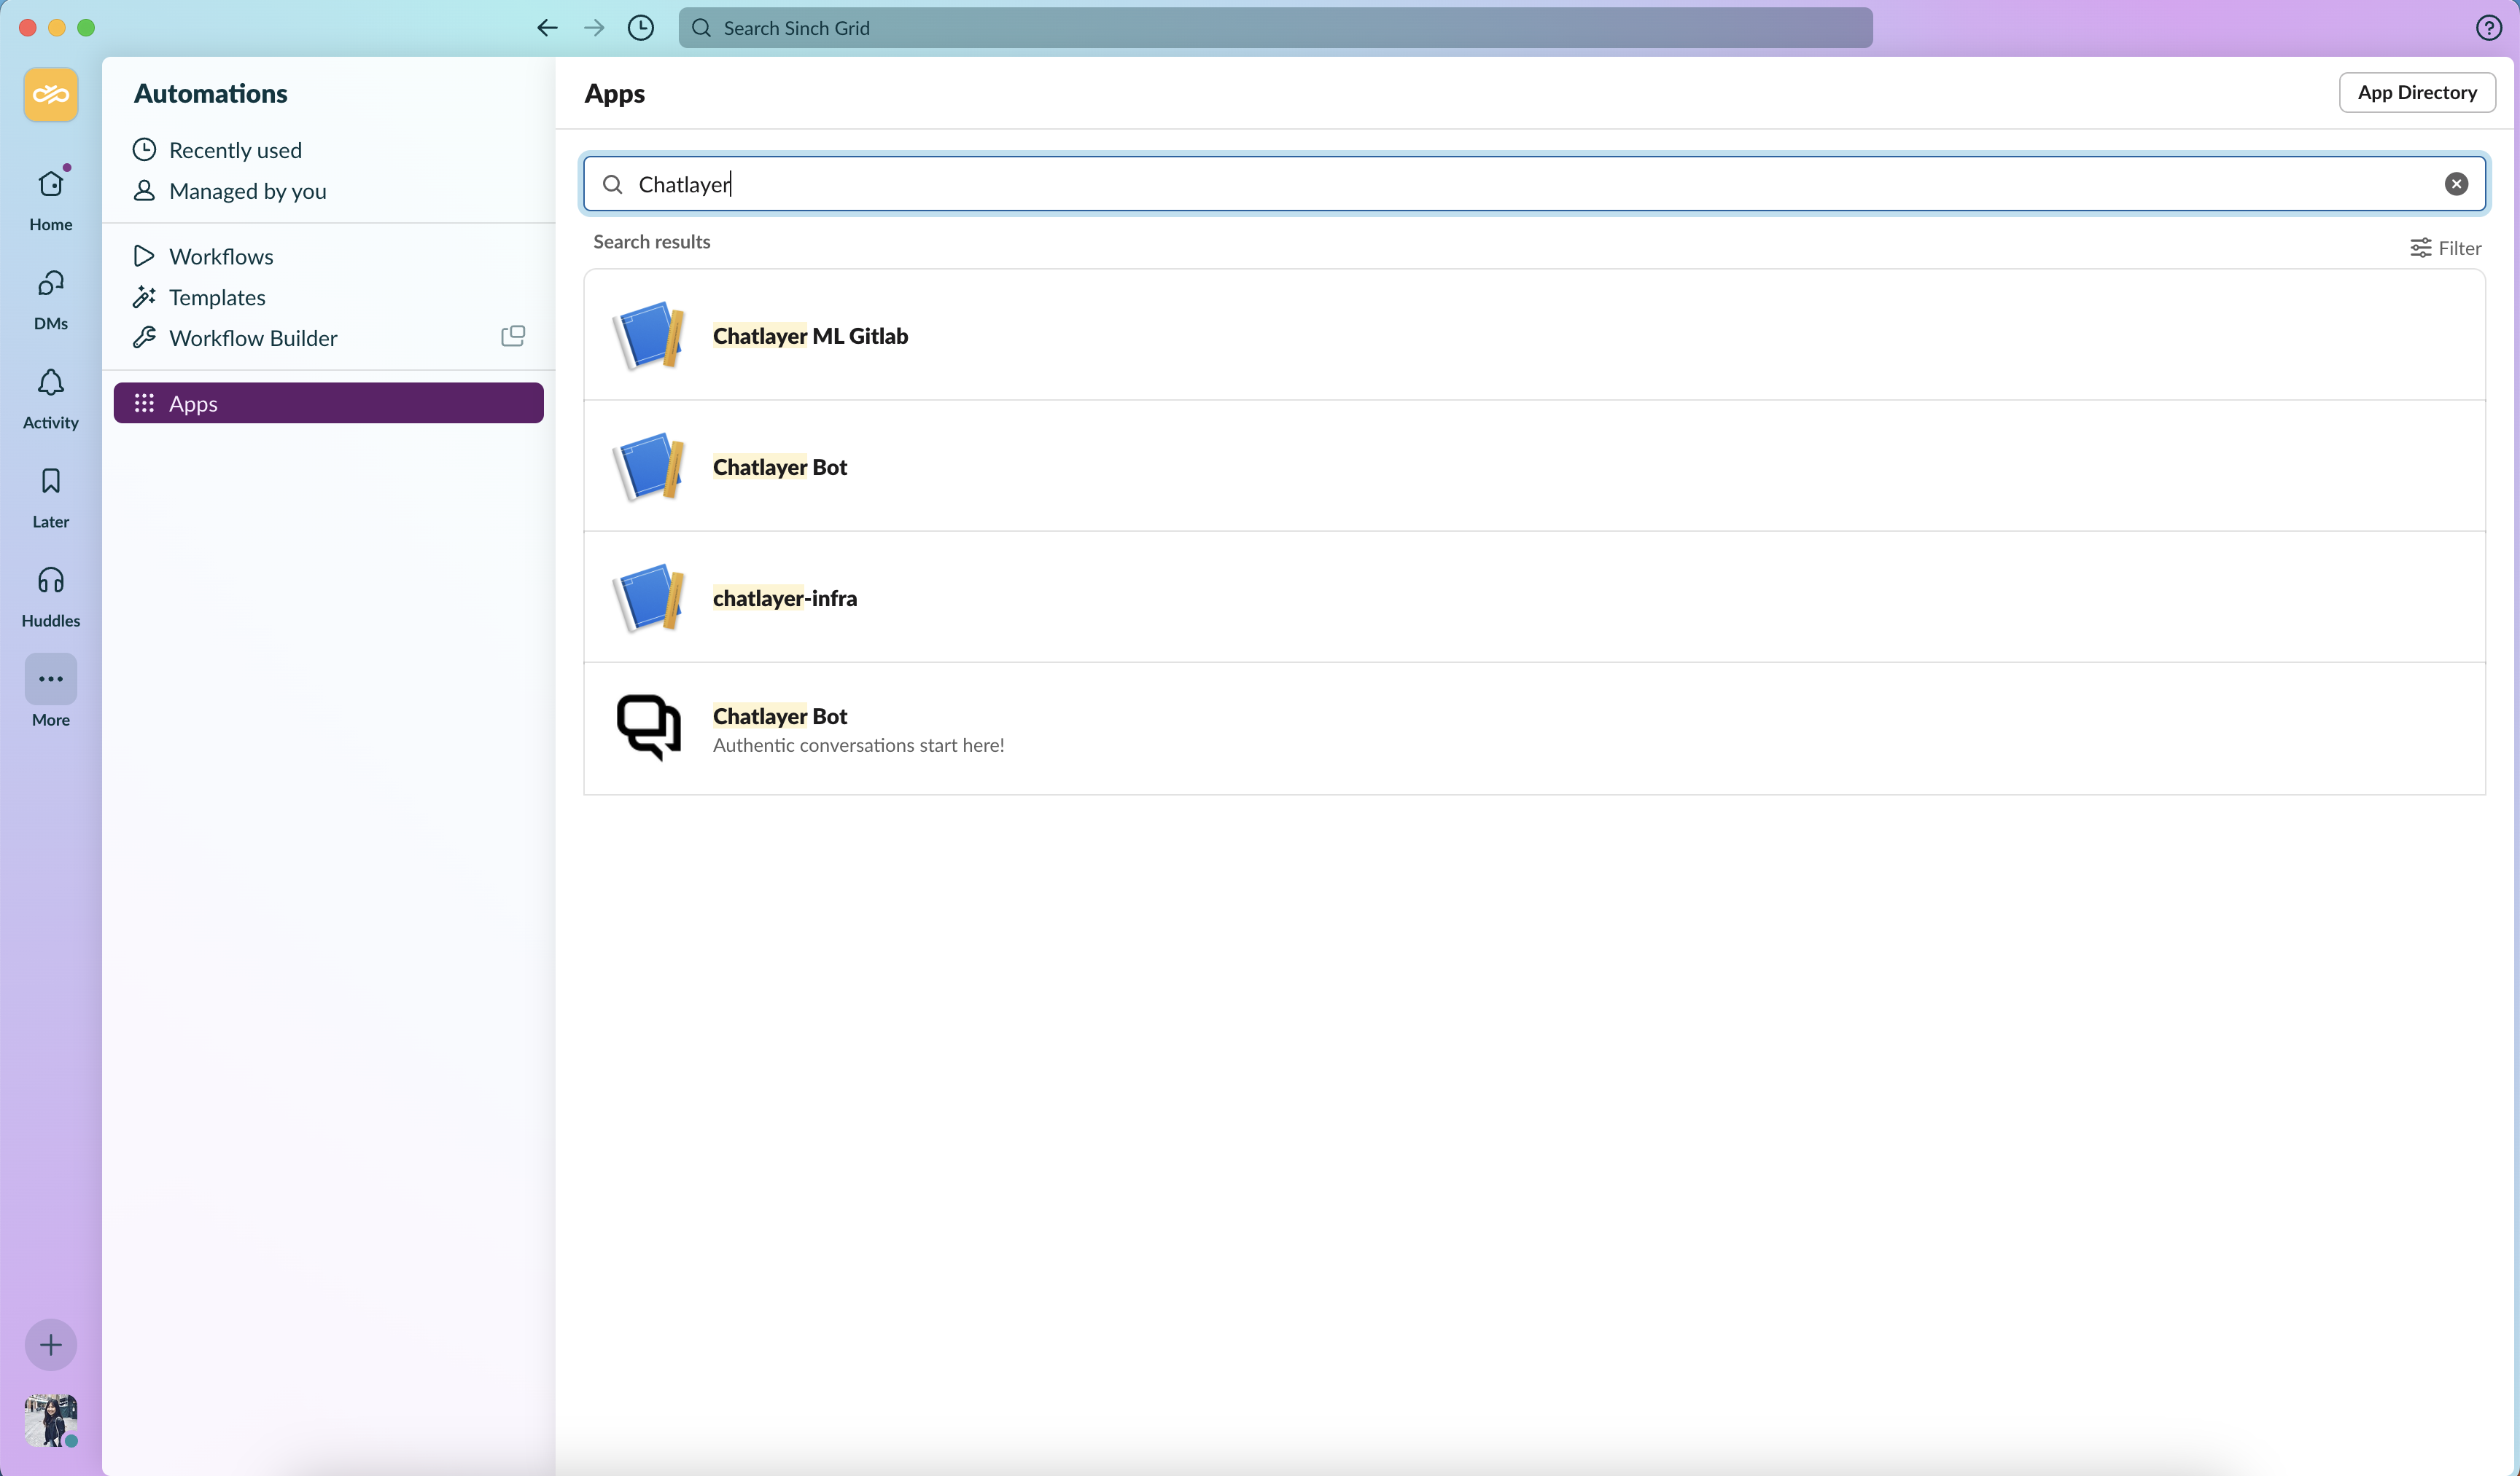Click the Search Sinch Grid field
The image size is (2520, 1476).
click(x=1275, y=28)
